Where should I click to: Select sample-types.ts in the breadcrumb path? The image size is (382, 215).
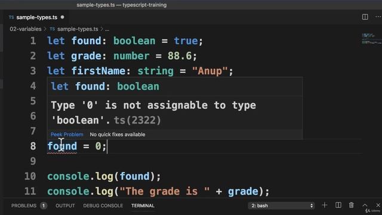[x=78, y=29]
